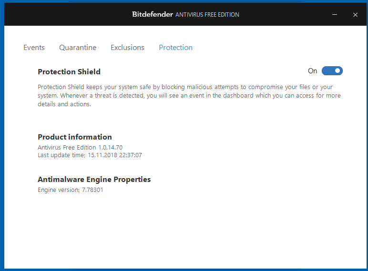This screenshot has height=271, width=368.
Task: Click the engine version number 7.78301
Action: pos(92,190)
